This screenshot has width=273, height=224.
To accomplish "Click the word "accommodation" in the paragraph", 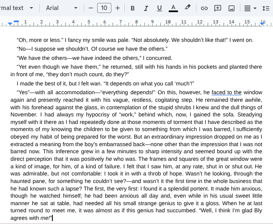I will [75, 92].
